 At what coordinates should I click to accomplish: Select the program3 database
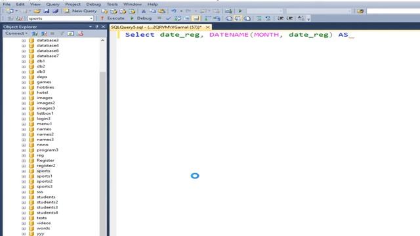click(x=47, y=150)
